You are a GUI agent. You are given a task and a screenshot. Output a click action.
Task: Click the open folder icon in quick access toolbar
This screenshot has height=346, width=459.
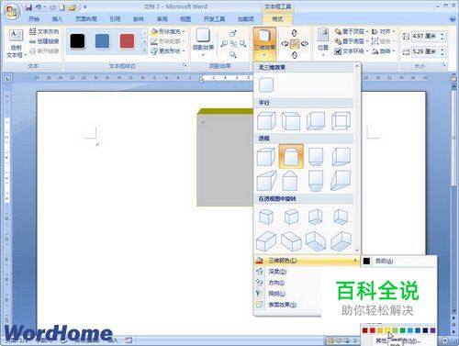pyautogui.click(x=73, y=7)
